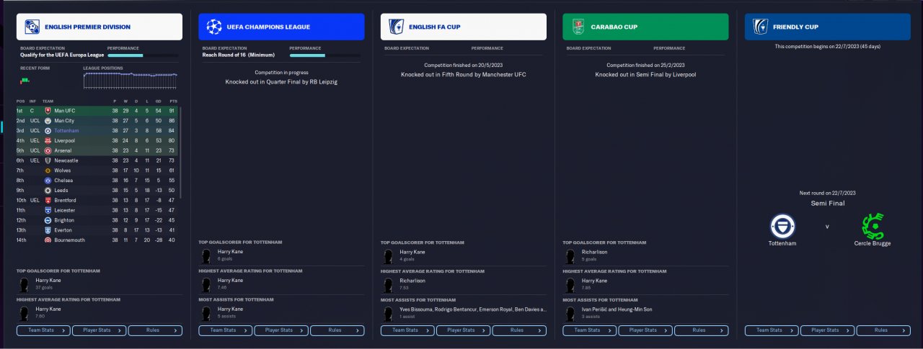Image resolution: width=923 pixels, height=349 pixels.
Task: Click the UEFA Champions League starball logo
Action: point(214,27)
